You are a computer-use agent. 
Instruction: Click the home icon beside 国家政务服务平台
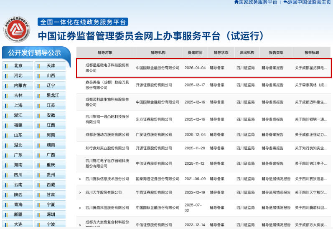236,2
